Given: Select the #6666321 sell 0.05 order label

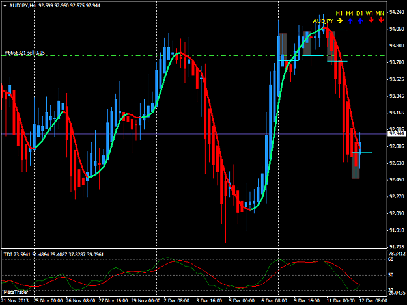Looking at the screenshot, I should (25, 53).
